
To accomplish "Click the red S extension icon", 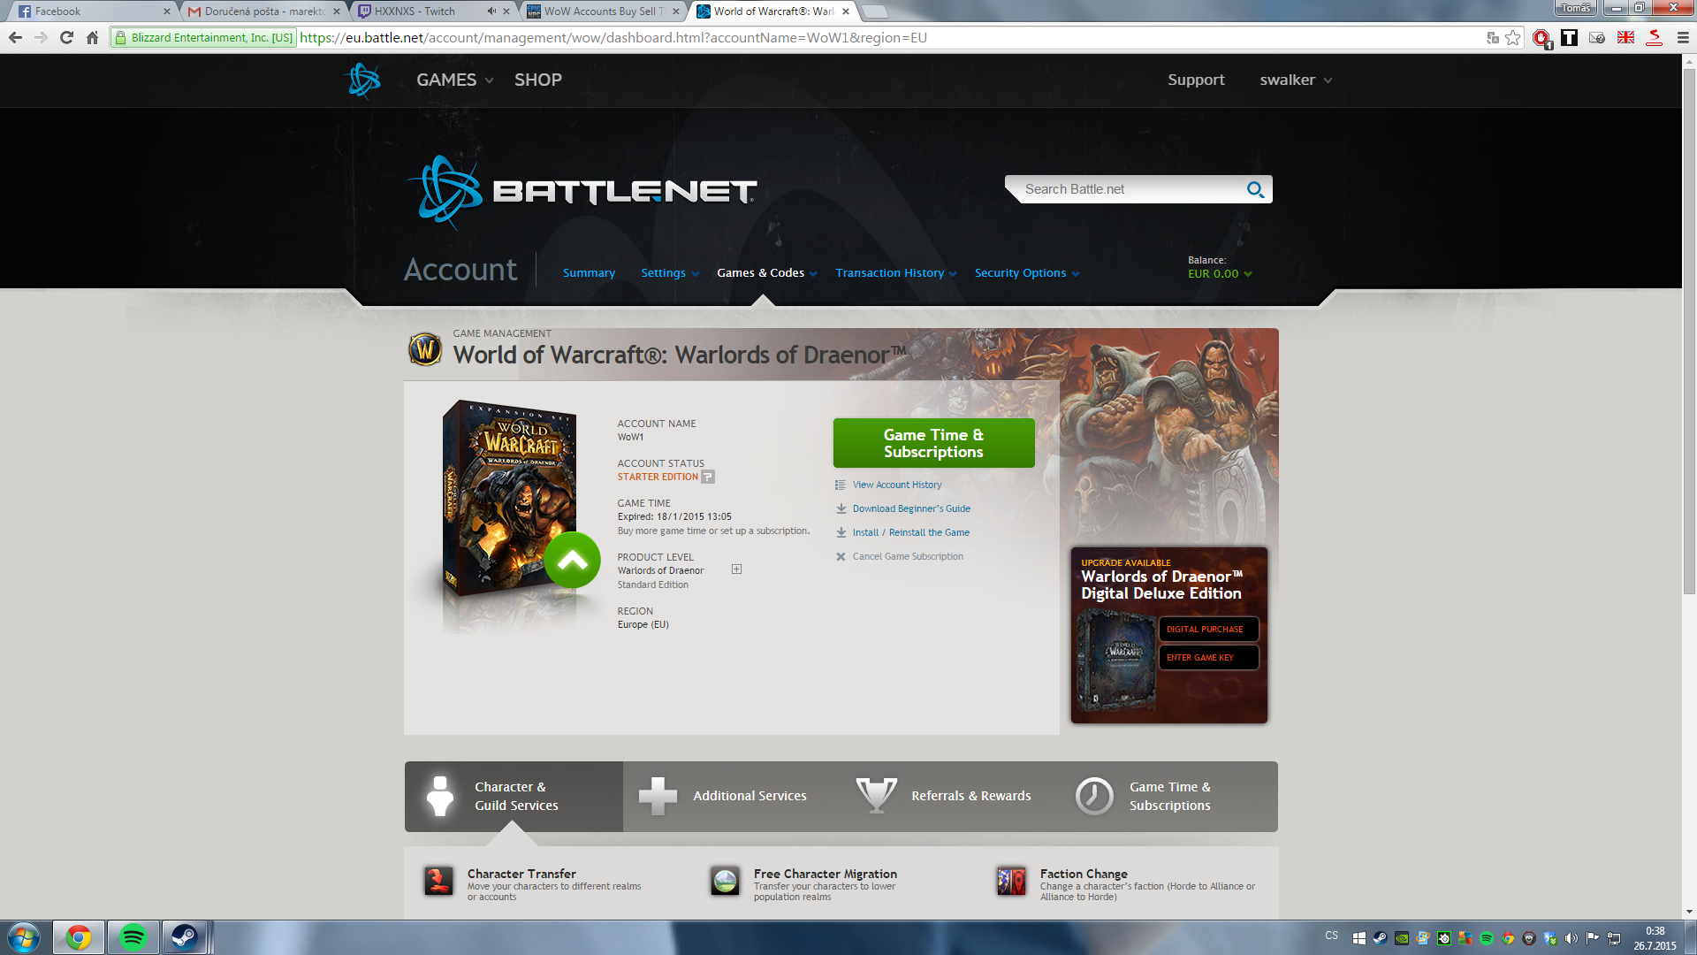I will (1655, 37).
